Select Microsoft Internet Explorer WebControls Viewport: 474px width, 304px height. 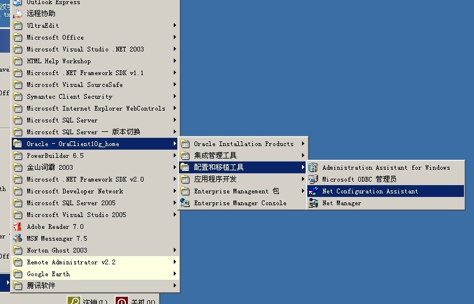click(x=95, y=108)
